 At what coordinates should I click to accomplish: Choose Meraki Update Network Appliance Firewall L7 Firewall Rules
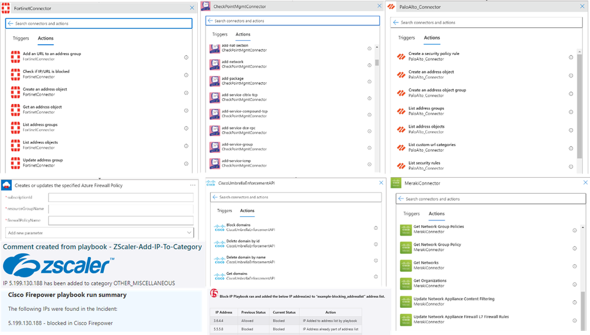(x=489, y=319)
